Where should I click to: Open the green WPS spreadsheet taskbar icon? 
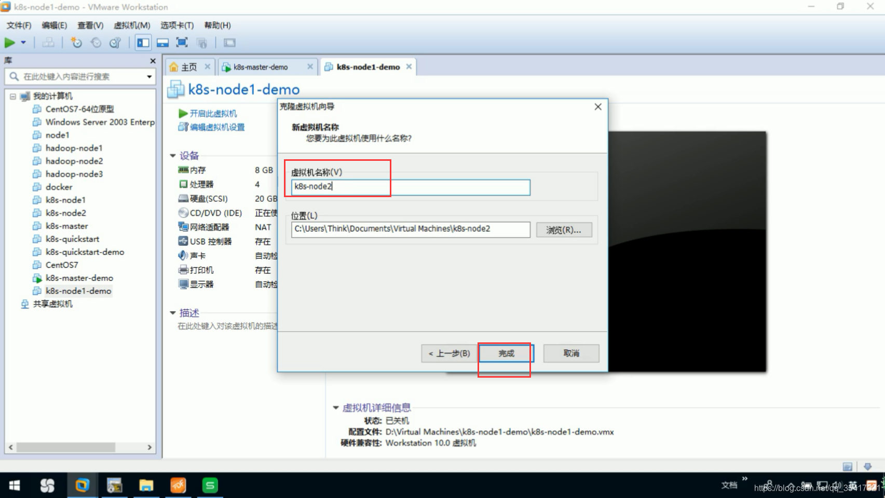click(210, 486)
